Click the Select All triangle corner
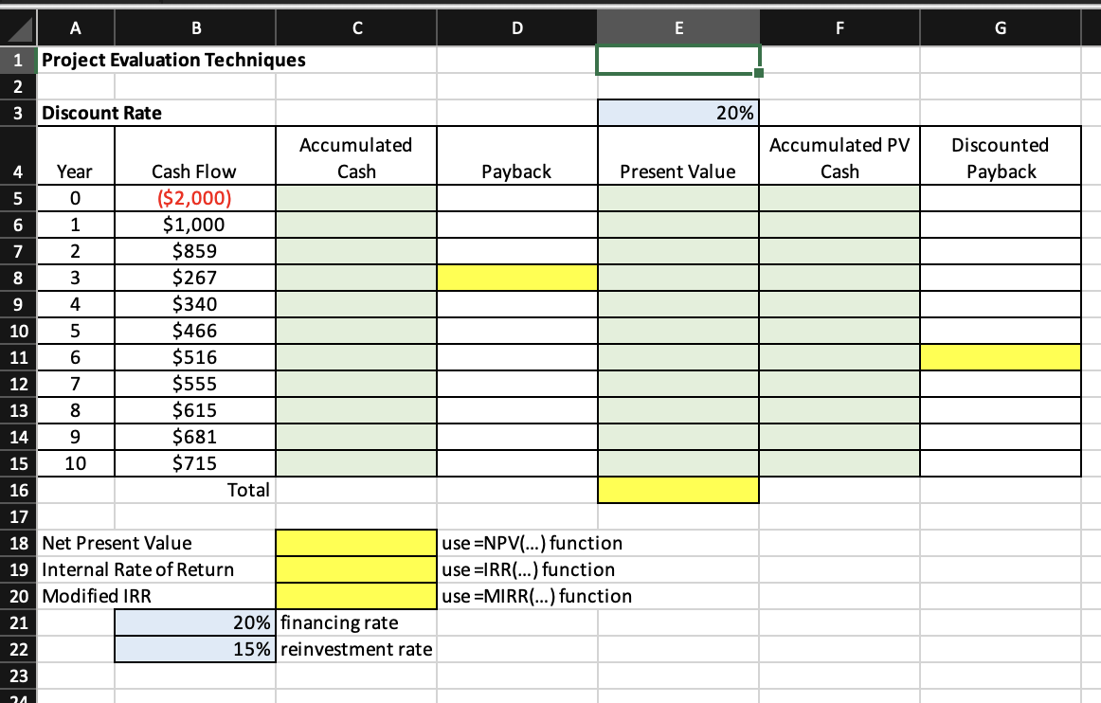 19,27
